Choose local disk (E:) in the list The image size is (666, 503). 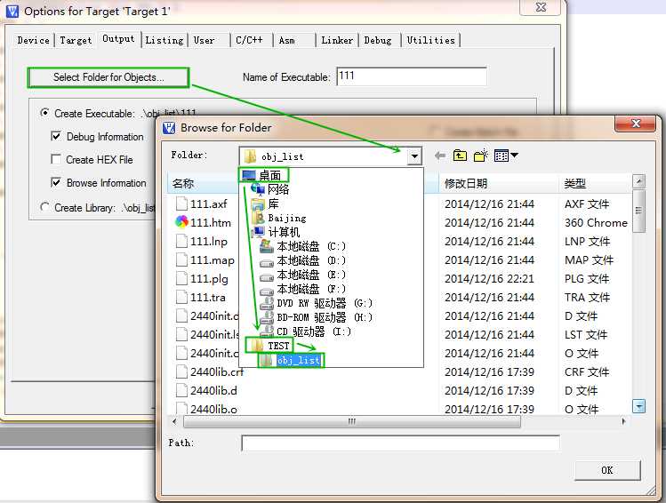tap(303, 275)
